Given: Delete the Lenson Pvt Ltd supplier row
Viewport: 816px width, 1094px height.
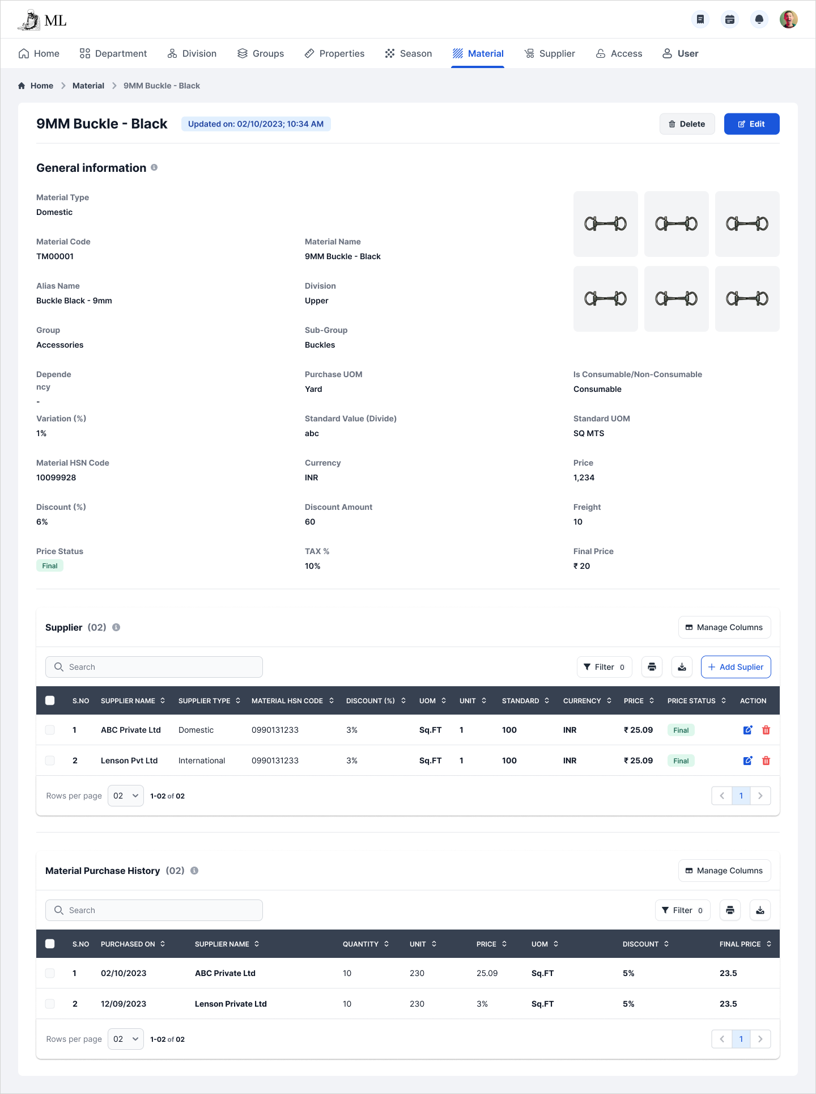Looking at the screenshot, I should pyautogui.click(x=766, y=761).
